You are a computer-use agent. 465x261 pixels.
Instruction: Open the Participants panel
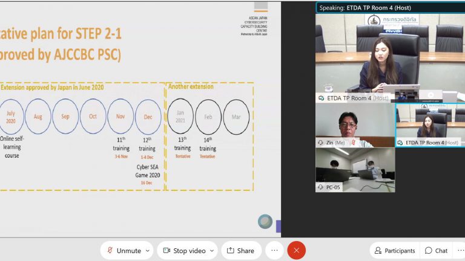point(395,251)
